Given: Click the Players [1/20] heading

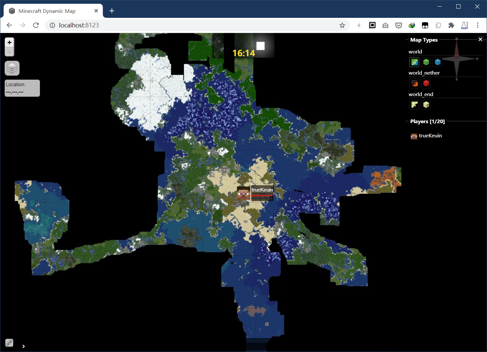Looking at the screenshot, I should [427, 122].
